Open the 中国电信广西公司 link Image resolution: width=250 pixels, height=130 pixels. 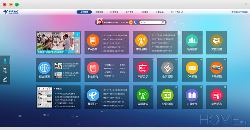240,12
